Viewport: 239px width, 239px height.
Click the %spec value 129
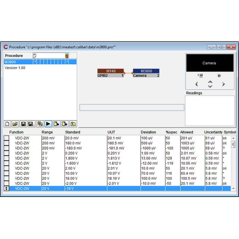169,158
